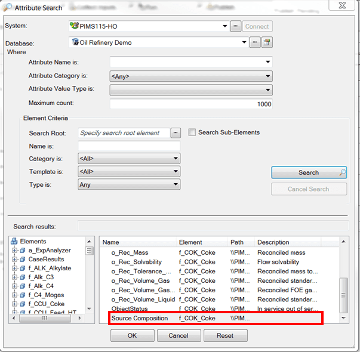Click the results list scroll up arrow
The image size is (360, 352).
(x=343, y=242)
